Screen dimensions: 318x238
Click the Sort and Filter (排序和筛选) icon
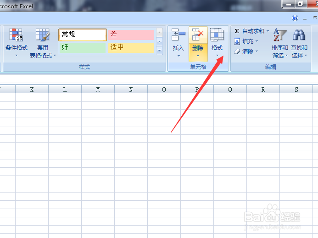tap(279, 34)
